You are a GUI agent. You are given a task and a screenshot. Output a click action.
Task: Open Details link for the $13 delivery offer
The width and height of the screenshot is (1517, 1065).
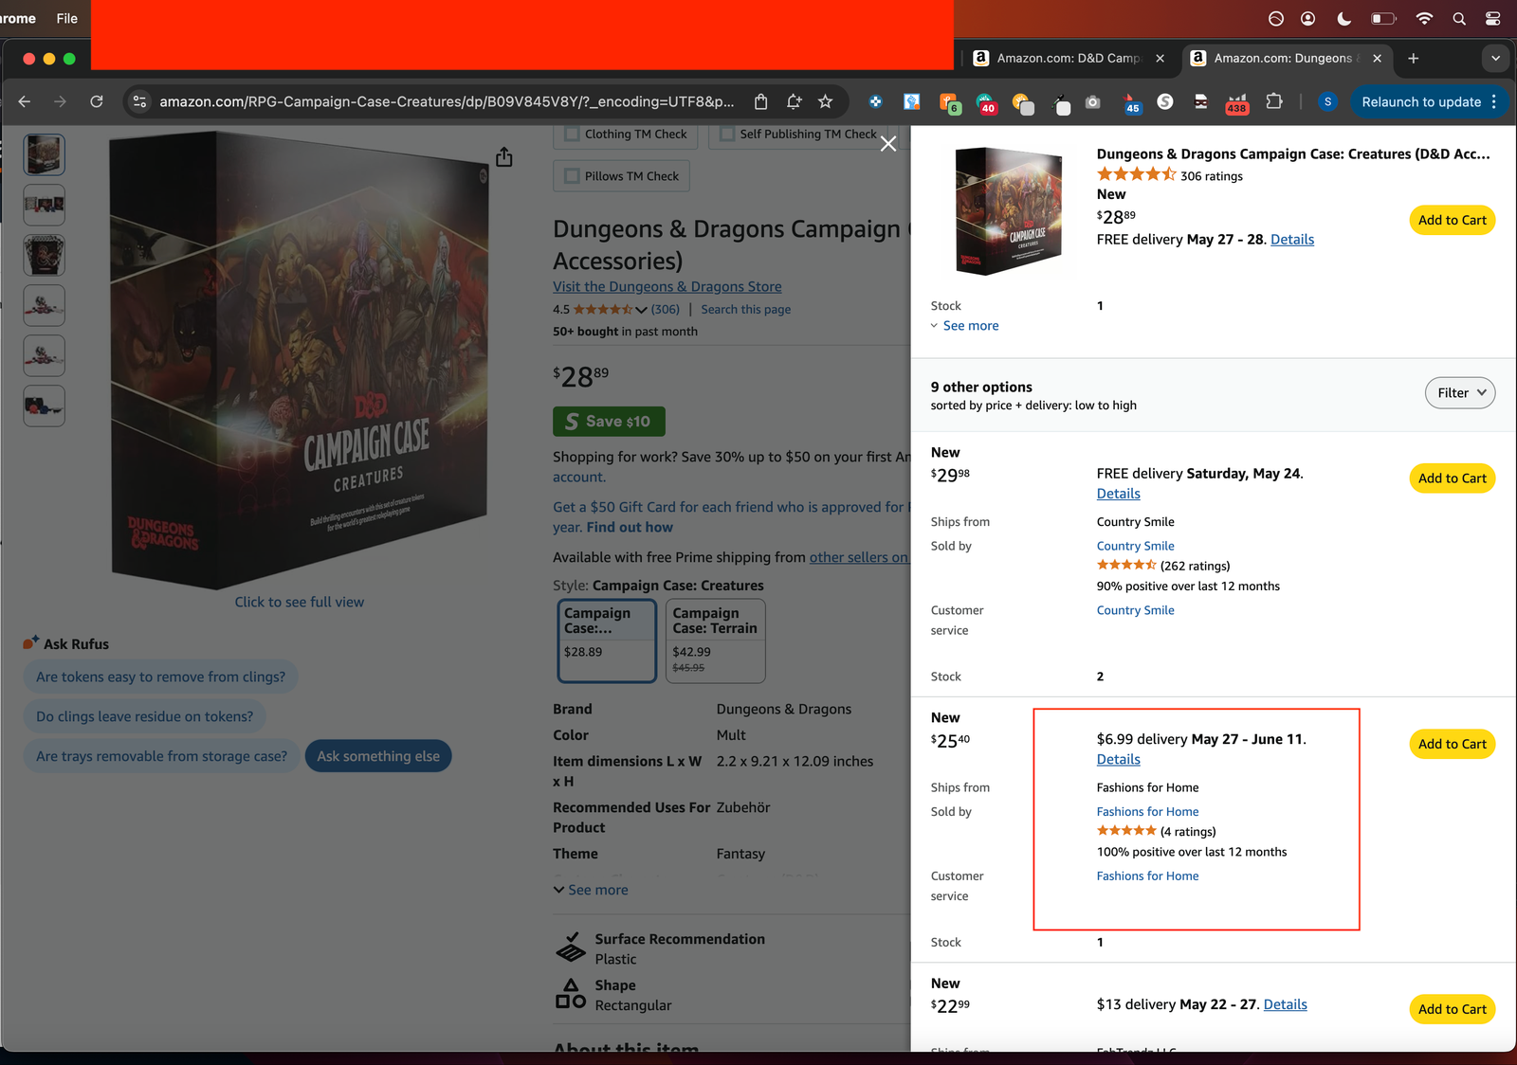(1285, 1004)
